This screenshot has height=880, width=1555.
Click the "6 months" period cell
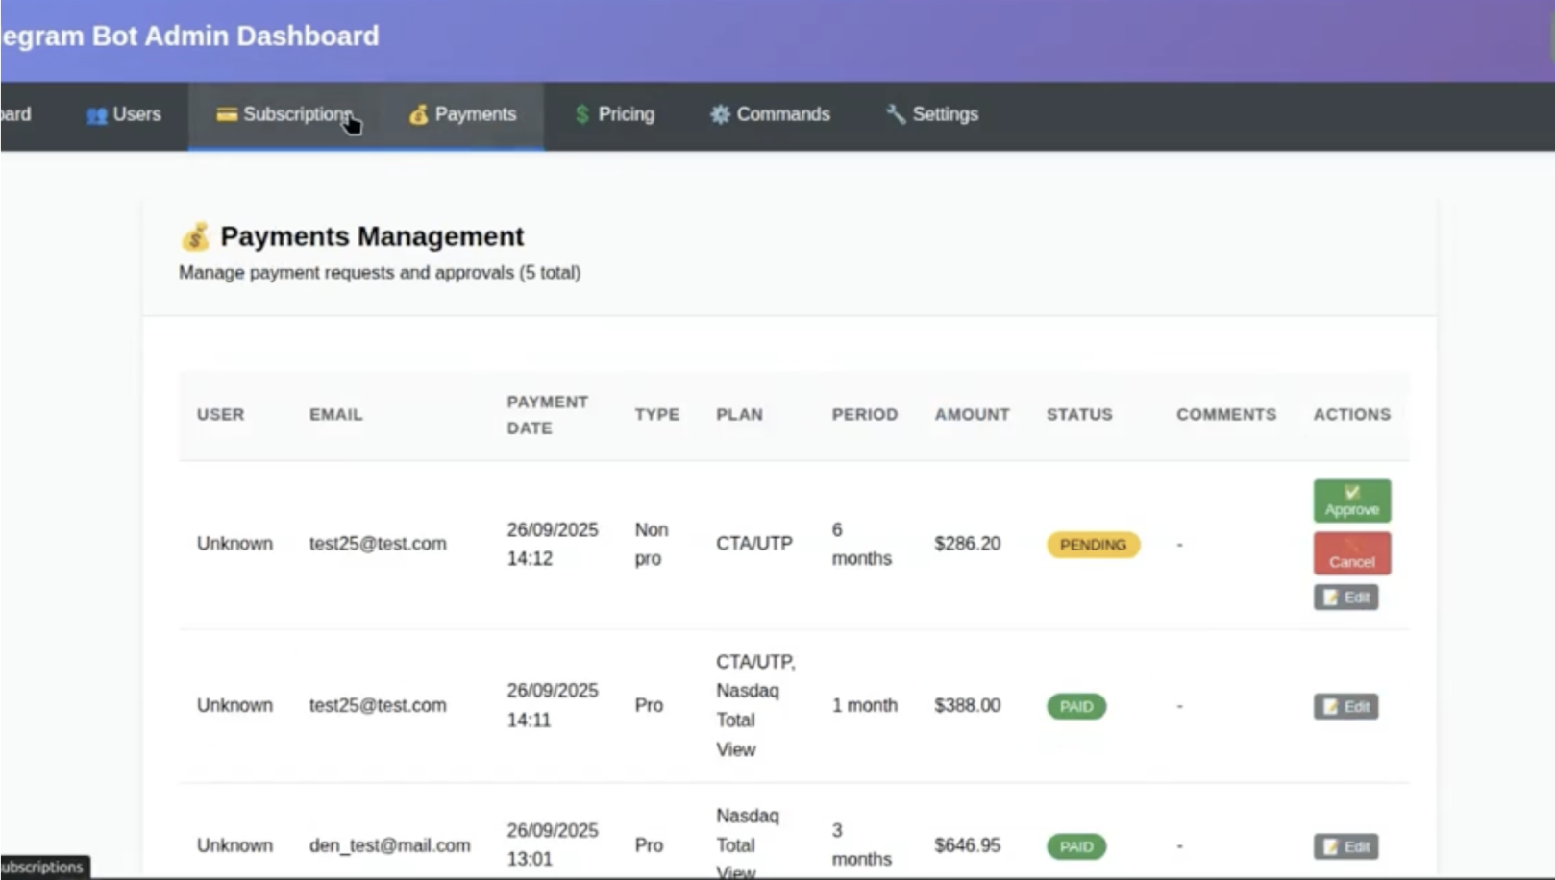[x=861, y=544]
